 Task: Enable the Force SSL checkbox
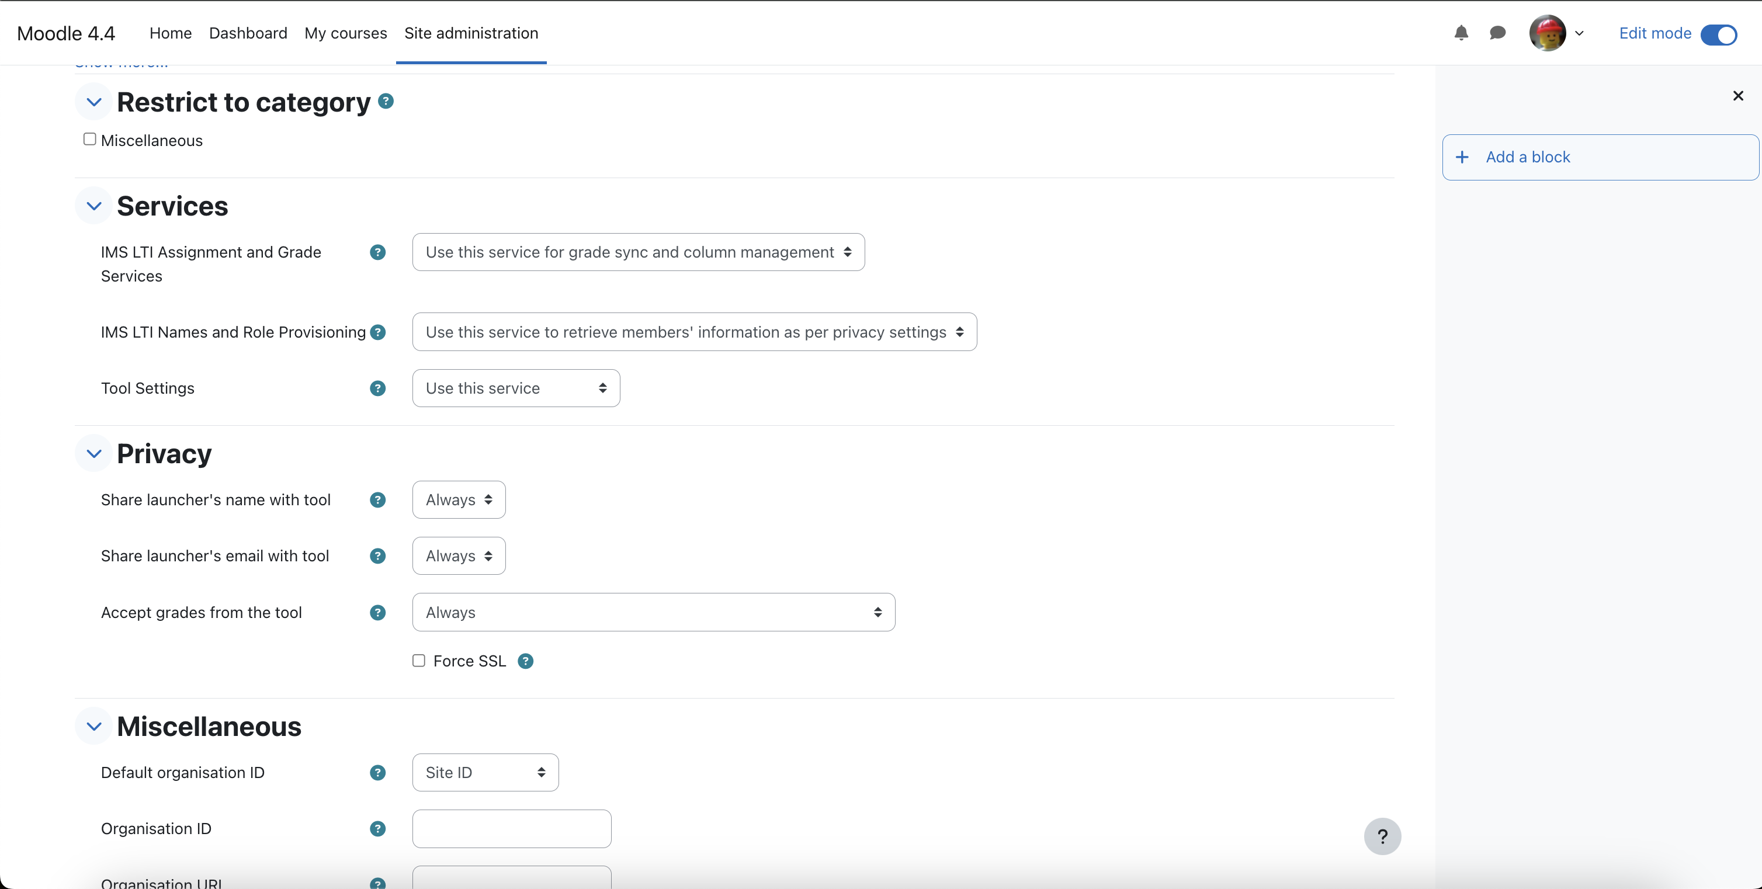(419, 661)
